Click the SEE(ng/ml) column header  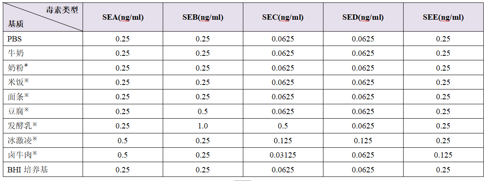tap(443, 17)
